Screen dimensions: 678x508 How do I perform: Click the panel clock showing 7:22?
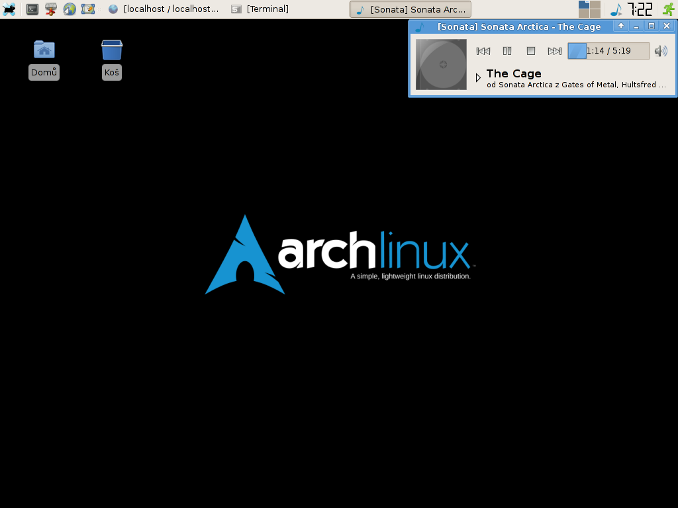640,9
